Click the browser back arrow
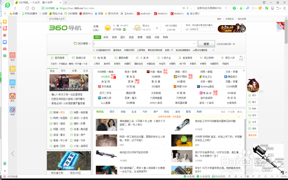The width and height of the screenshot is (288, 180). coord(16,8)
